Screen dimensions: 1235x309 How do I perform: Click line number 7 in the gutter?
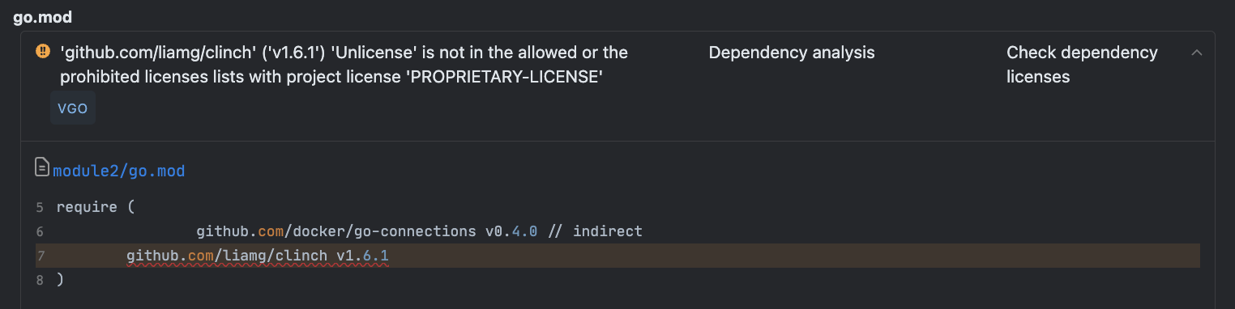(x=40, y=256)
